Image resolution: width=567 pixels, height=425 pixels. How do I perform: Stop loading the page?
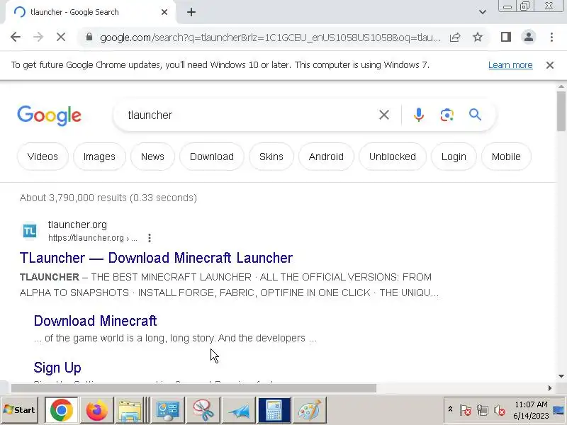(x=61, y=37)
